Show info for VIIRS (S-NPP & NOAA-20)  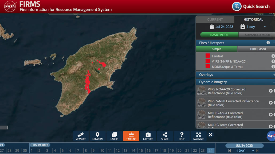[273, 61]
